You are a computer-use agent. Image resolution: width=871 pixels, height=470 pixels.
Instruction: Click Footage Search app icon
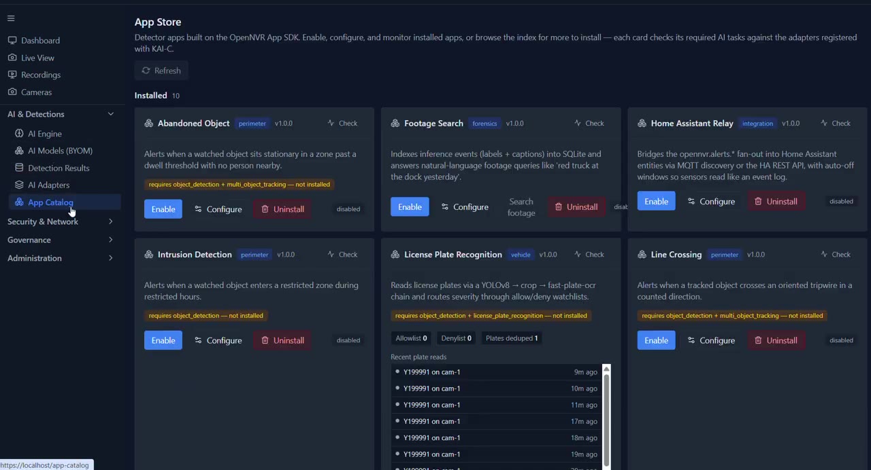coord(395,124)
